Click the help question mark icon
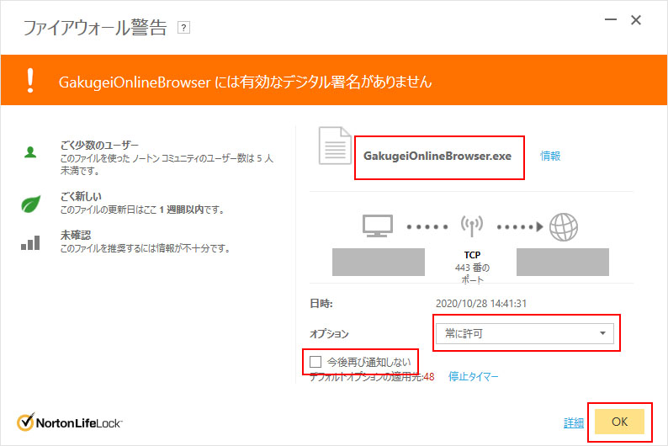Viewport: 668px width, 446px height. tap(184, 28)
